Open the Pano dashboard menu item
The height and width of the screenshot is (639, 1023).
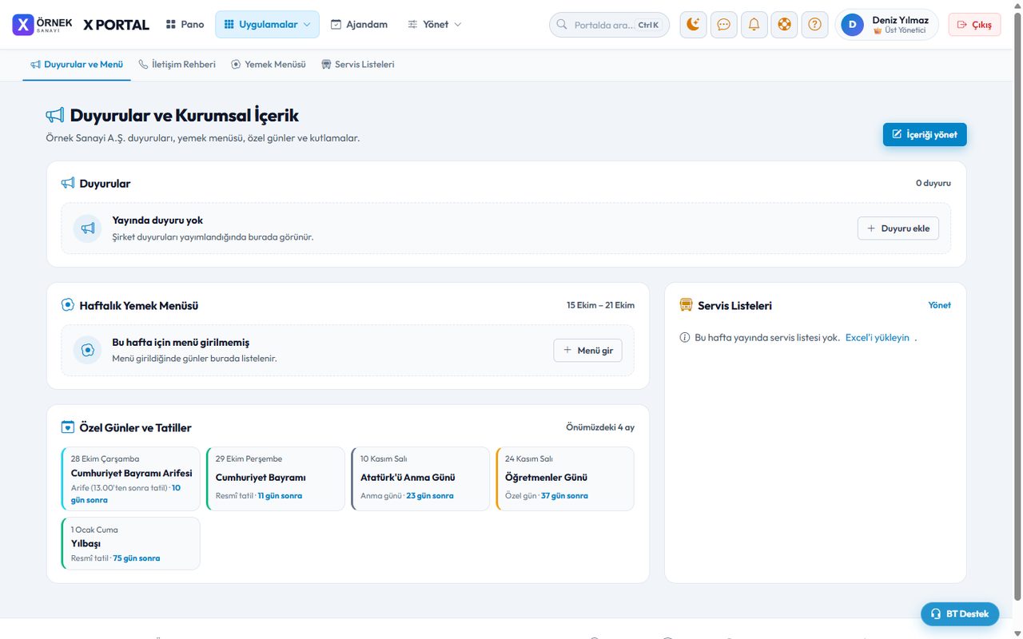tap(185, 25)
